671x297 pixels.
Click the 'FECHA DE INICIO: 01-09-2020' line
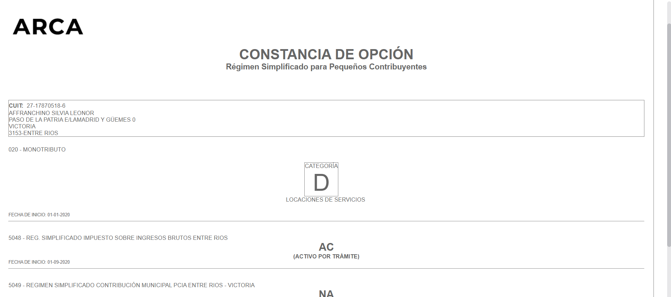(x=39, y=262)
